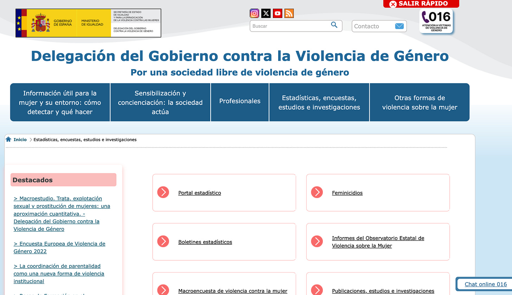Screen dimensions: 512x295
Task: Click the envelope icon in Contacto
Action: point(399,26)
